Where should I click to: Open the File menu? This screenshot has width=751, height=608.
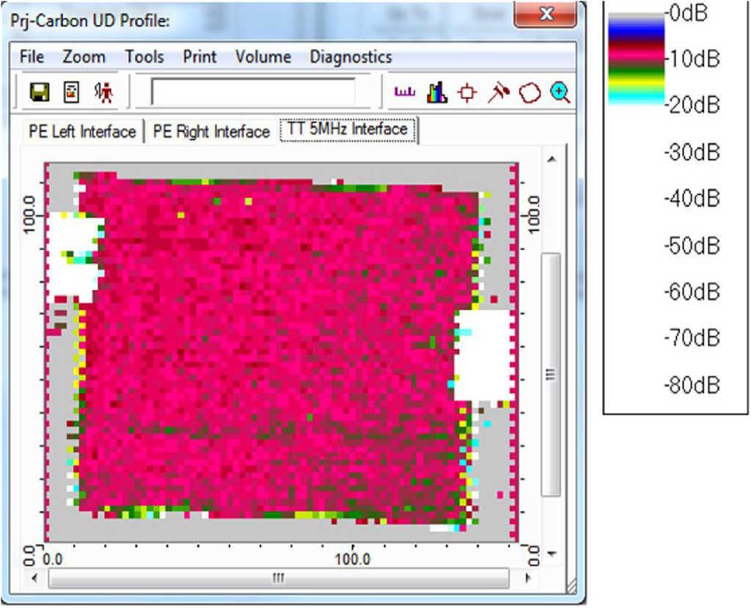click(32, 57)
